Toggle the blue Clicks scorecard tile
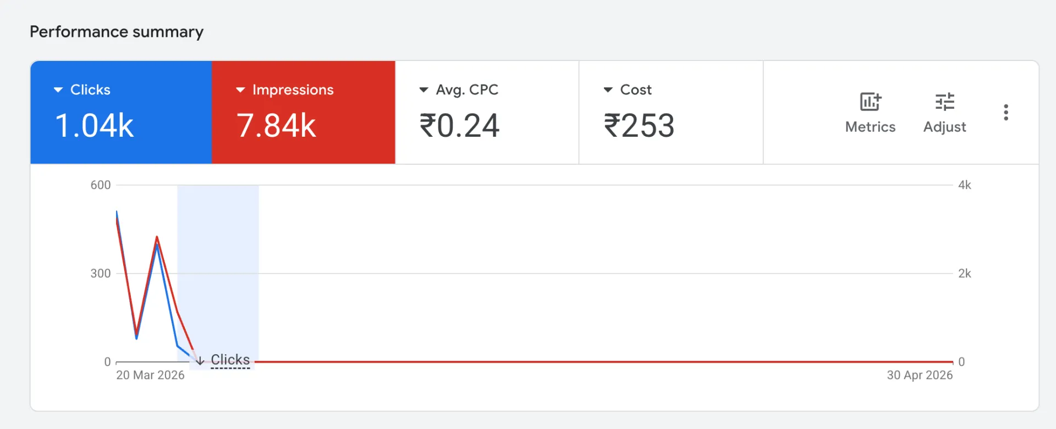1056x429 pixels. [x=121, y=112]
